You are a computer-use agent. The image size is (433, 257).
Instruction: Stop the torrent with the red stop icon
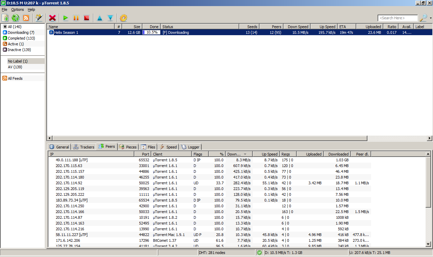click(x=87, y=18)
